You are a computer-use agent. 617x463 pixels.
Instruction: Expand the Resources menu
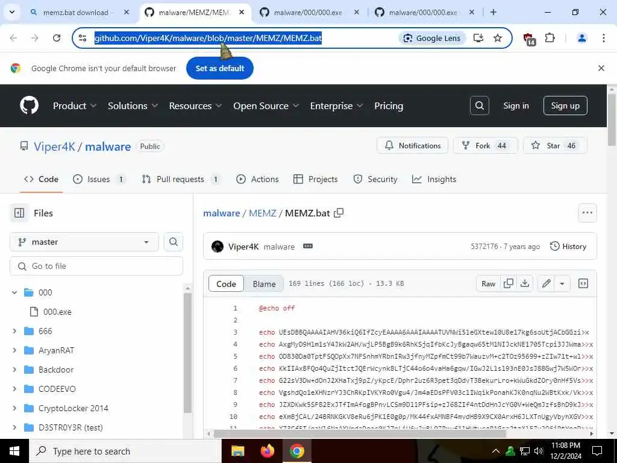click(196, 106)
